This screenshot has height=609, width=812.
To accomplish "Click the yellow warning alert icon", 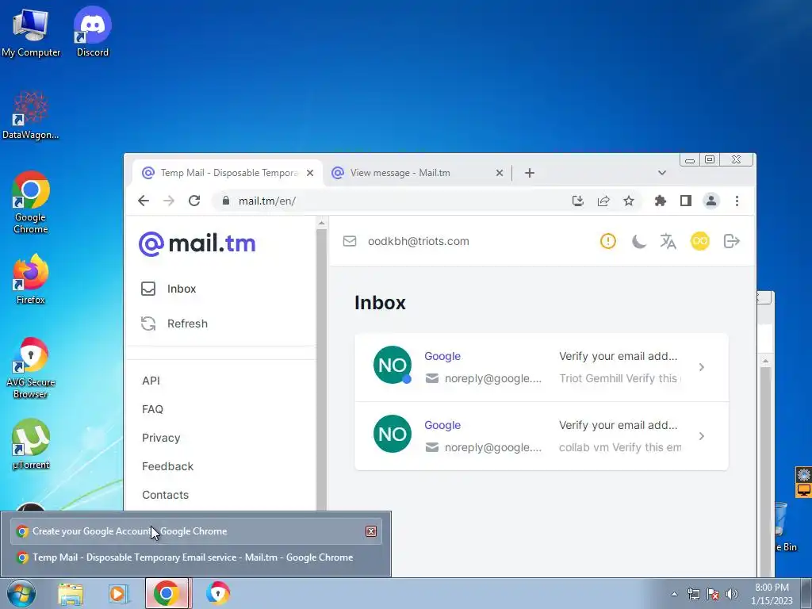I will pyautogui.click(x=608, y=241).
